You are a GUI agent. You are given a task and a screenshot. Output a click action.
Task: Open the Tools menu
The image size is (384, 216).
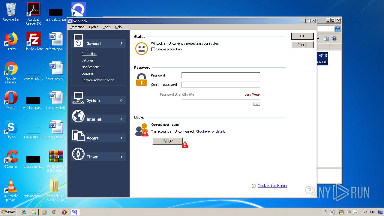107,27
